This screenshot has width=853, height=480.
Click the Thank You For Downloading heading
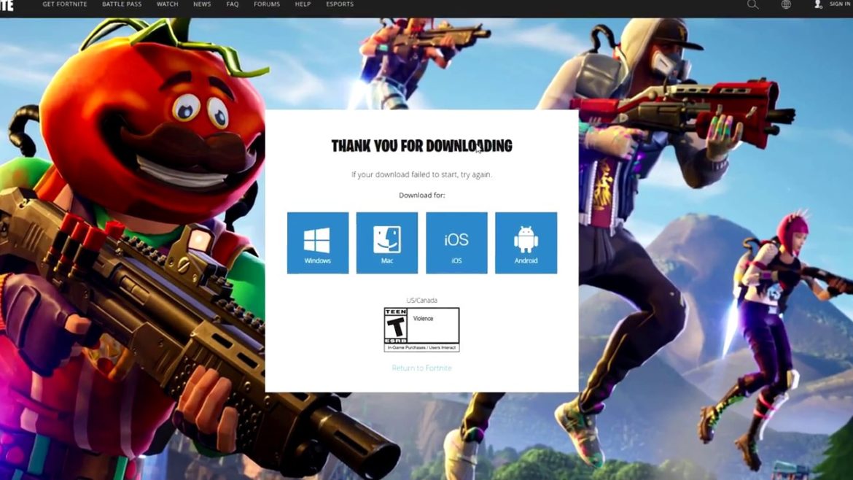point(421,146)
